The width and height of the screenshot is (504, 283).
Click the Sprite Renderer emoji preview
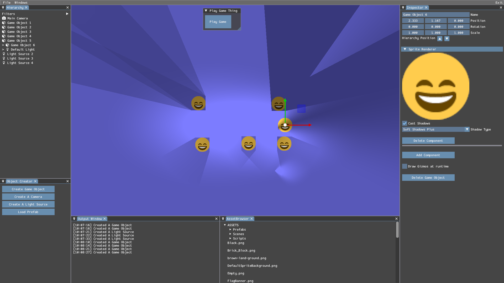[436, 86]
